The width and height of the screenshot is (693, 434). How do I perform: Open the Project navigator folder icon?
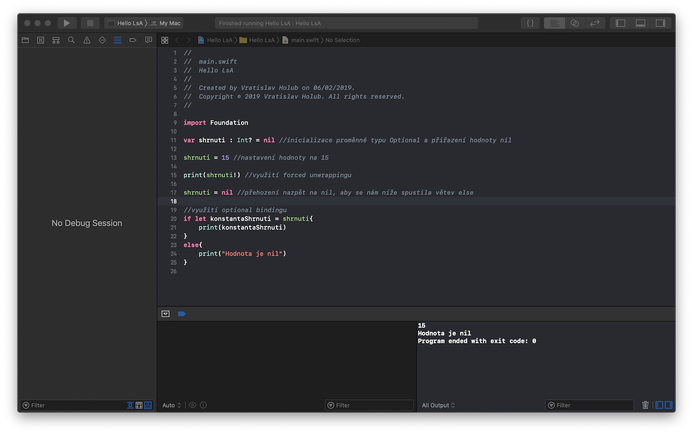[25, 40]
